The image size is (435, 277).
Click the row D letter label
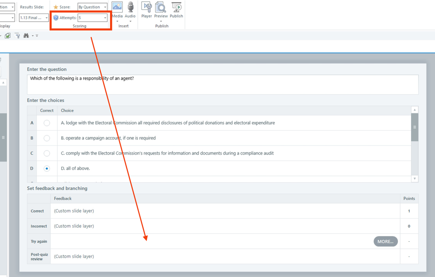(x=32, y=169)
